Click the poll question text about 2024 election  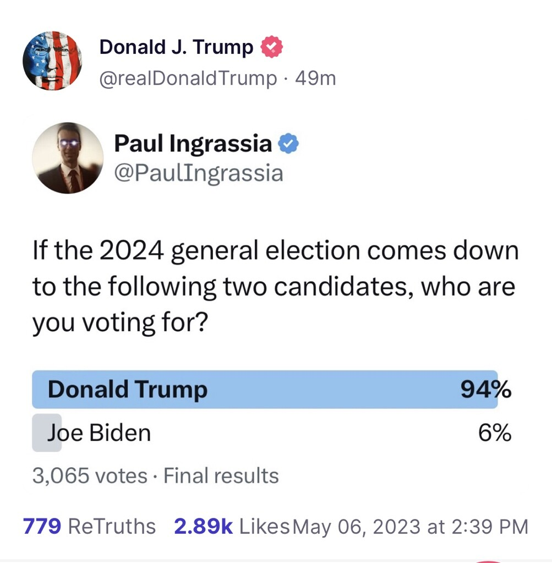pyautogui.click(x=275, y=287)
